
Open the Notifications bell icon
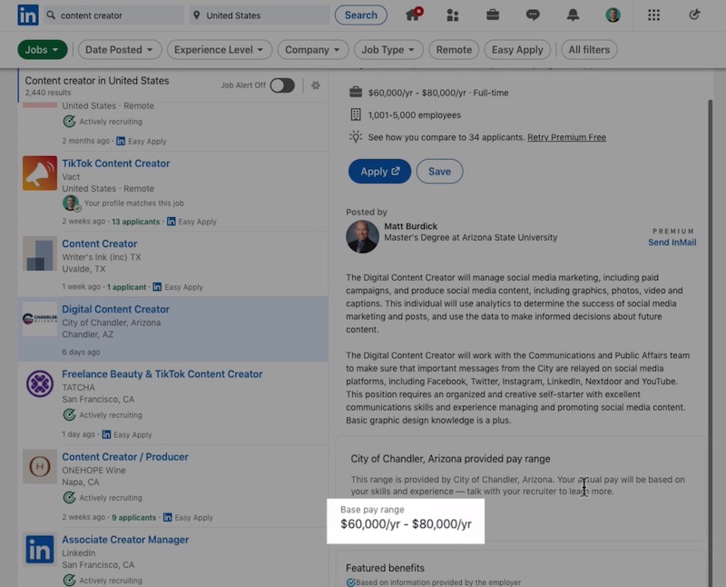point(573,15)
